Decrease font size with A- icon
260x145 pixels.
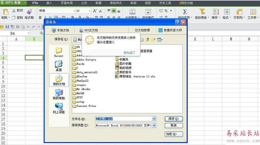pos(101,11)
